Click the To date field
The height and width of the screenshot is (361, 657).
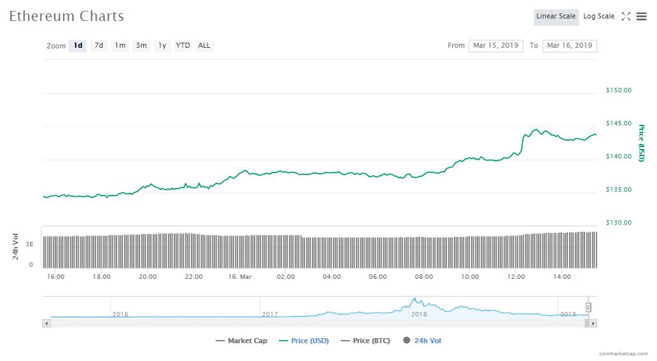569,46
